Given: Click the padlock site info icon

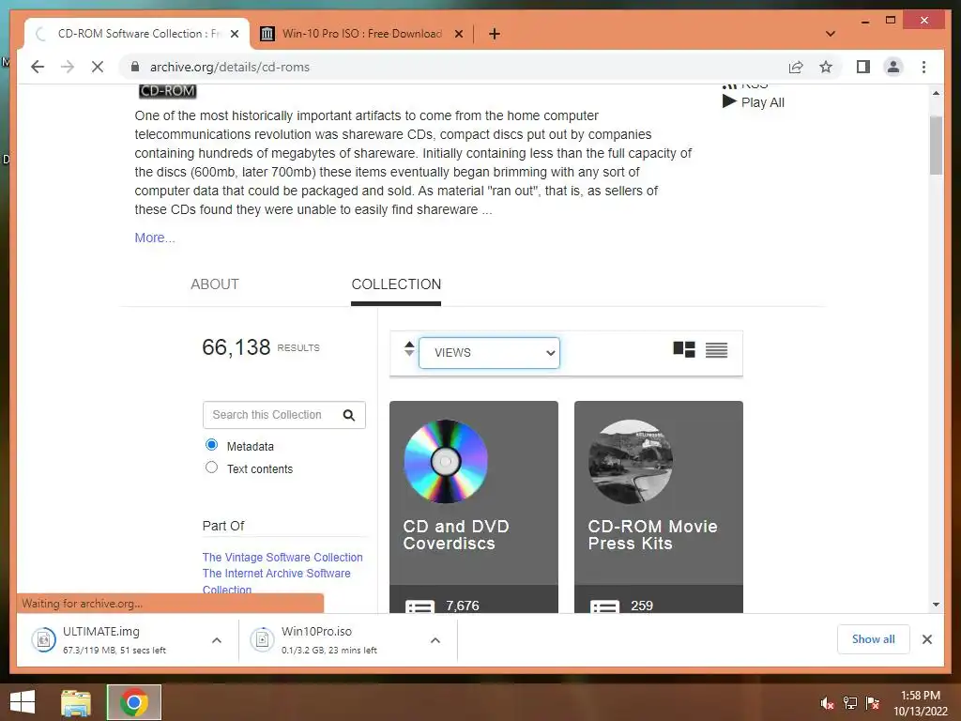Looking at the screenshot, I should click(x=135, y=67).
